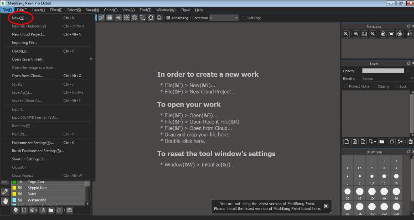Add a new layer in Layer panel
The image size is (414, 220).
click(346, 141)
